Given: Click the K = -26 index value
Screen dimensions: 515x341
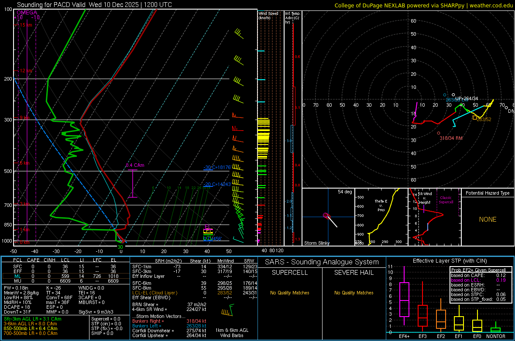Looking at the screenshot, I should pos(54,288).
